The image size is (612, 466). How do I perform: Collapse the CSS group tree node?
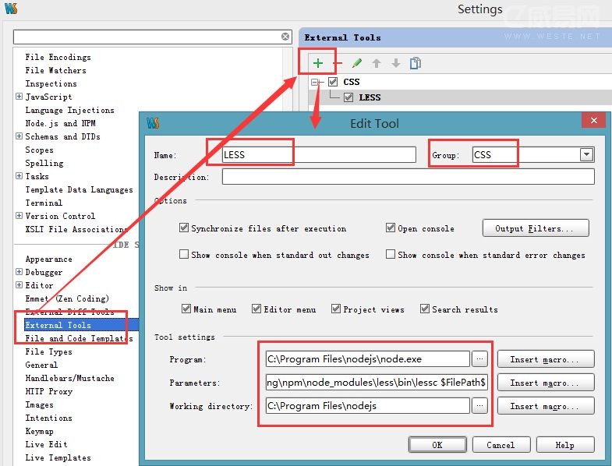pyautogui.click(x=315, y=82)
